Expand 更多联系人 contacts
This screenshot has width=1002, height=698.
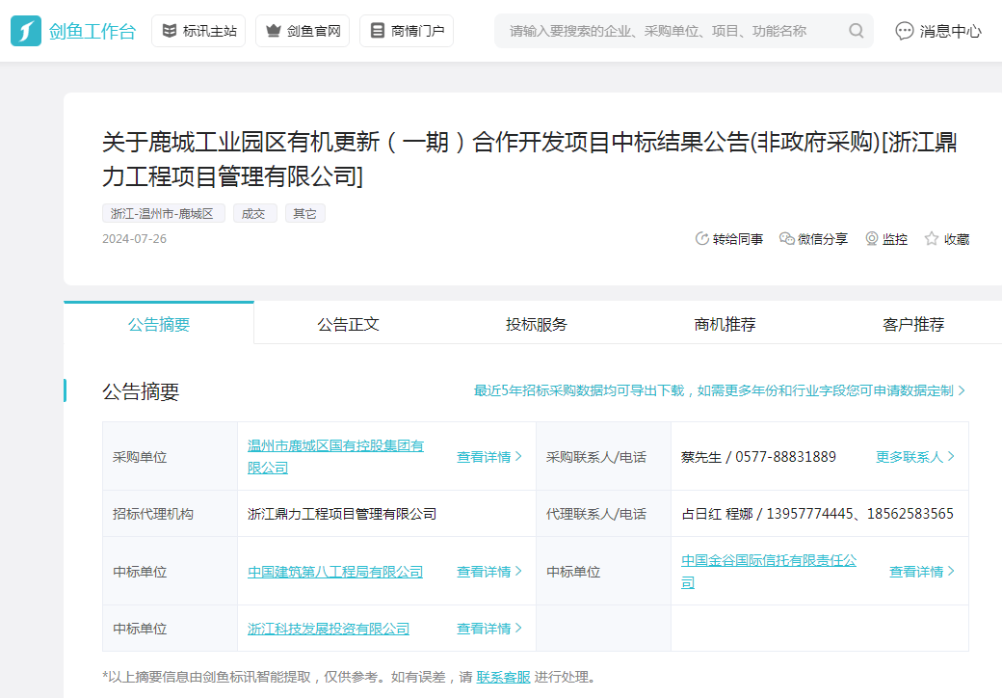915,456
